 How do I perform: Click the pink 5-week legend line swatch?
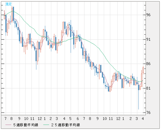[x=8, y=125]
